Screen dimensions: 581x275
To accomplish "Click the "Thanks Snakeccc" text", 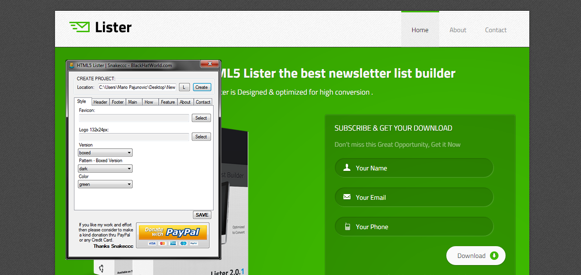I will pos(113,246).
